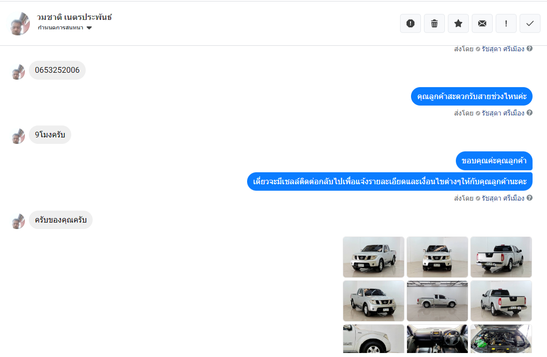Open the interior dashboard photo
Viewport: 547px width, 357px height.
[x=437, y=339]
